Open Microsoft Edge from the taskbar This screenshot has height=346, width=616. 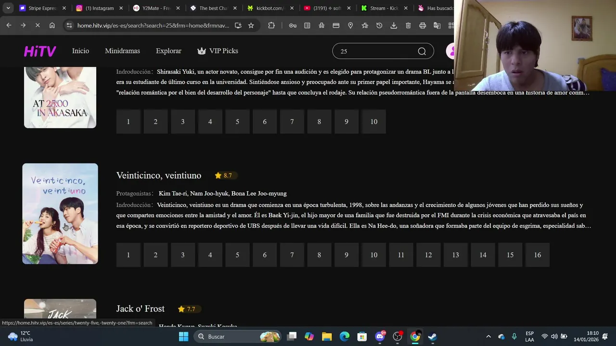345,336
